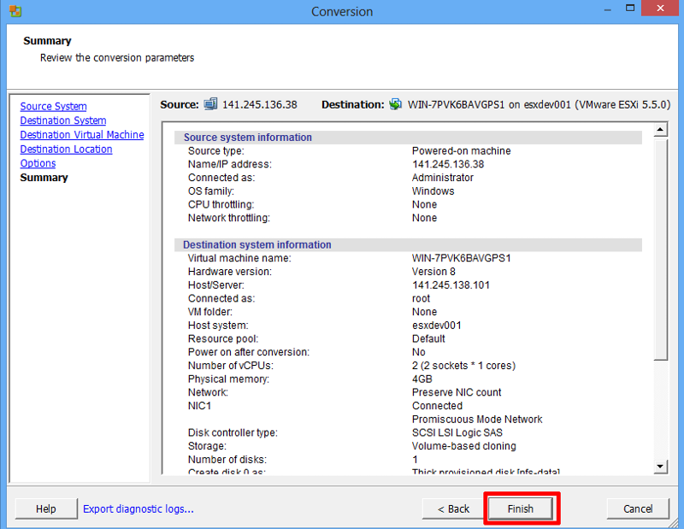
Task: Click the Source type label
Action: (216, 151)
